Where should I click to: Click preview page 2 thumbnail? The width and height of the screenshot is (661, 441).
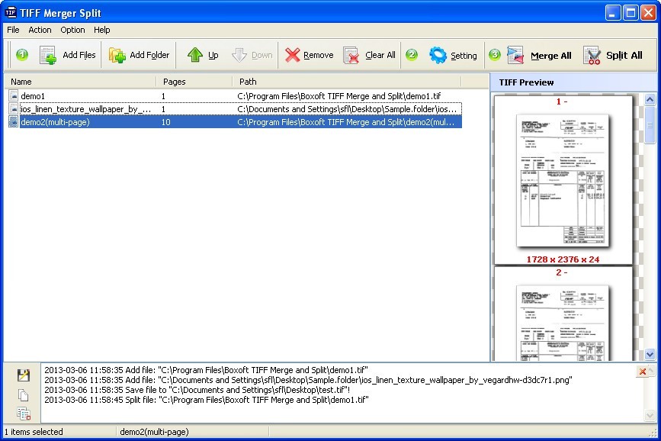[563, 323]
